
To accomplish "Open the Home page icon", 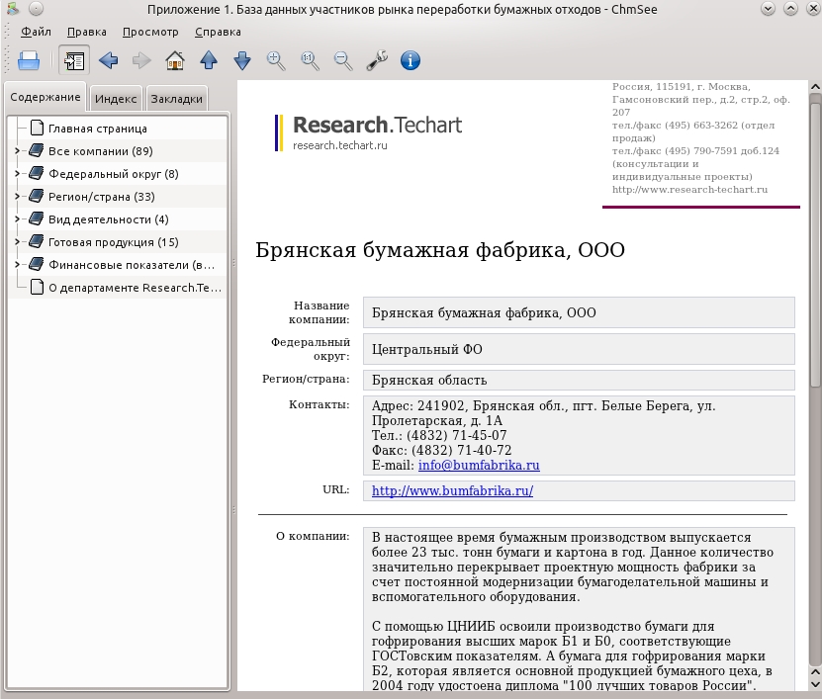I will 175,60.
